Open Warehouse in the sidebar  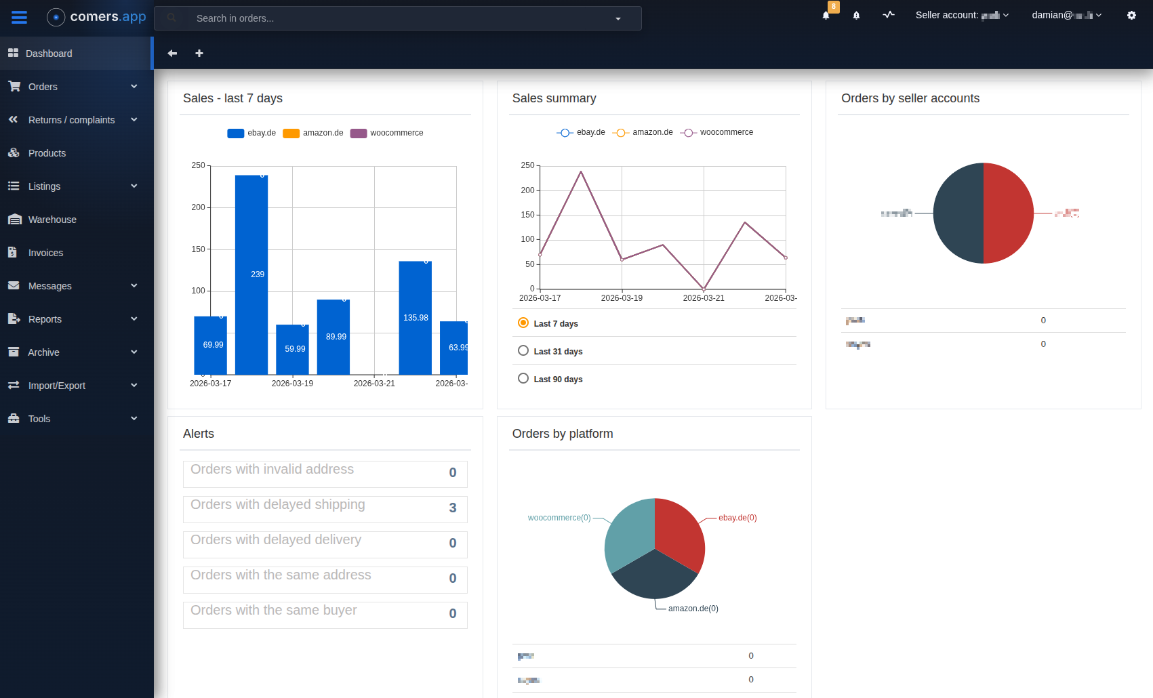(52, 220)
